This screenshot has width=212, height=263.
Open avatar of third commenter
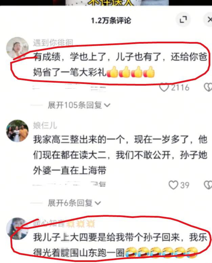[17, 228]
